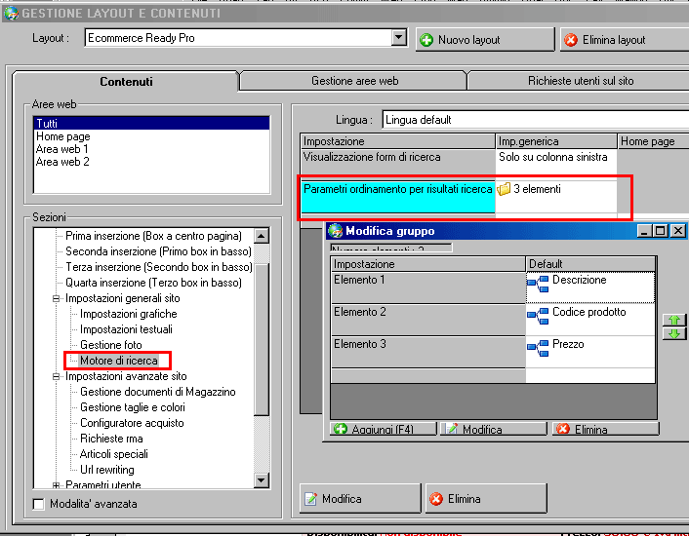Click the Elimina layout red X icon
The image size is (689, 536).
[571, 40]
